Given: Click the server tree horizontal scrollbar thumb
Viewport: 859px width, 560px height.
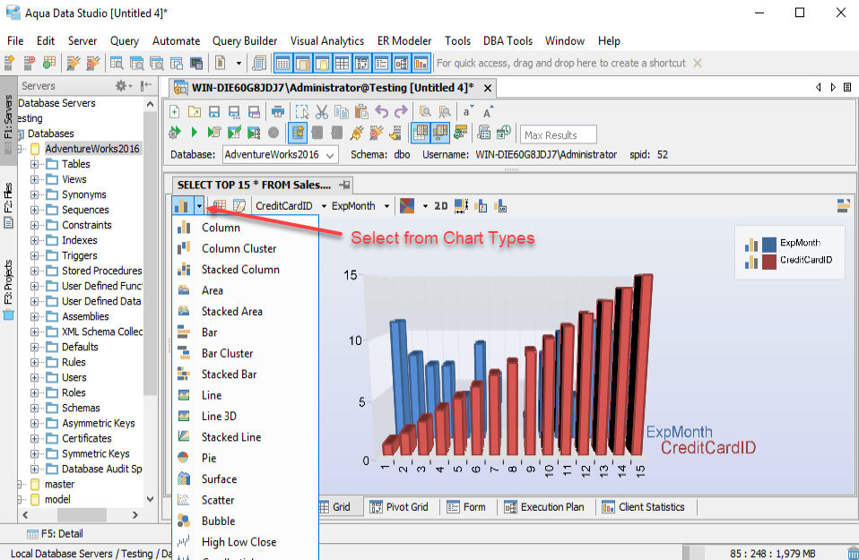Looking at the screenshot, I should pos(82,515).
